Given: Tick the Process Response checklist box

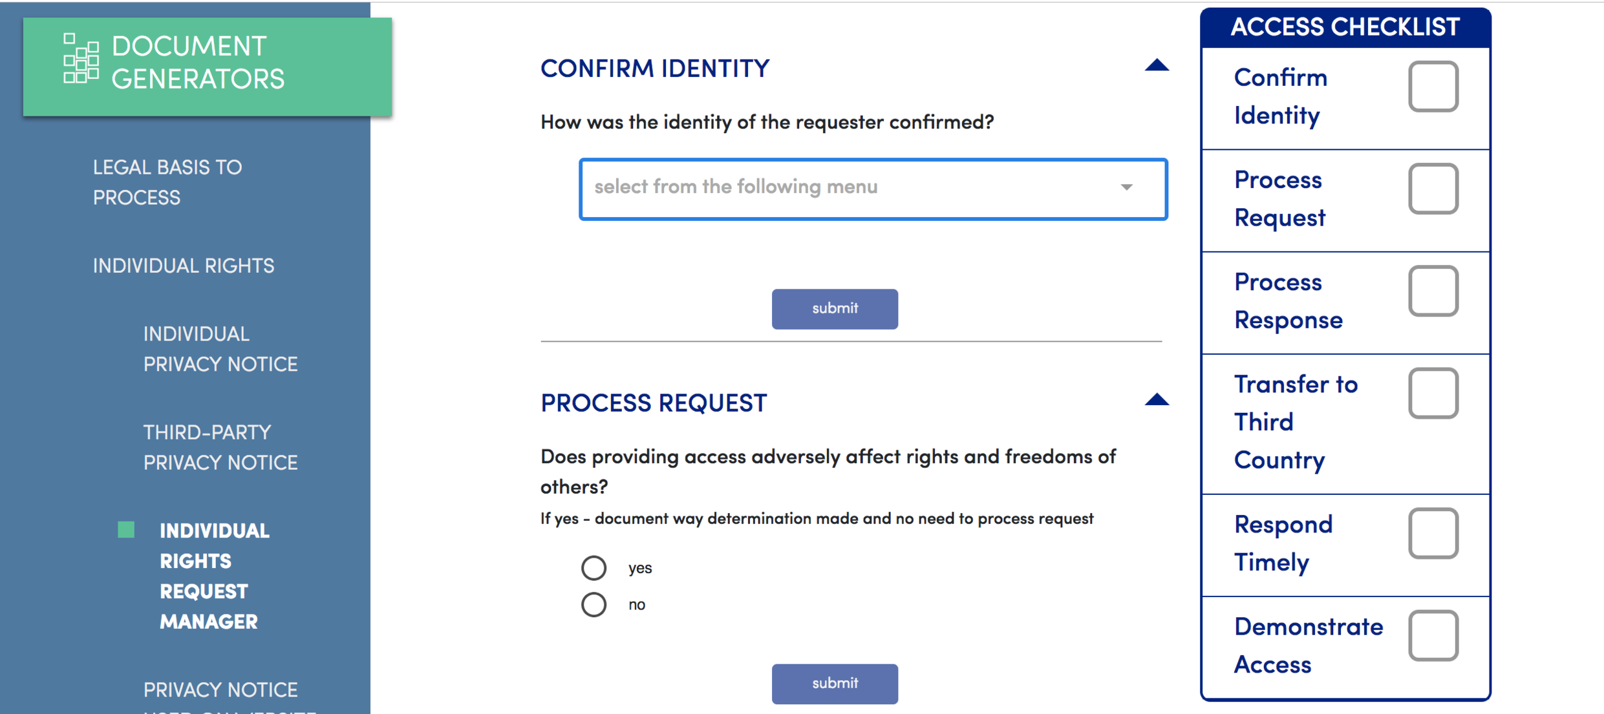Looking at the screenshot, I should pos(1433,291).
